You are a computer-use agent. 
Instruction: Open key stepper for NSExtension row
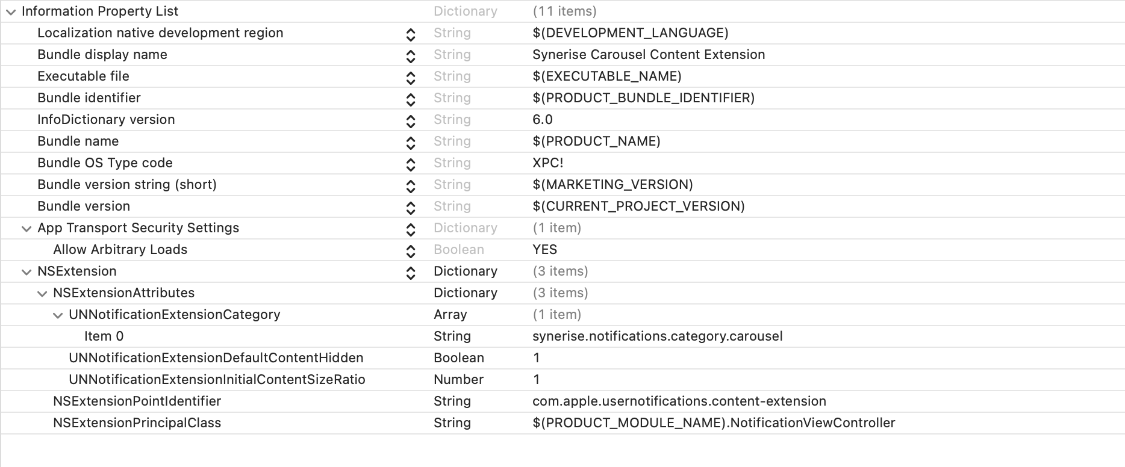coord(411,273)
